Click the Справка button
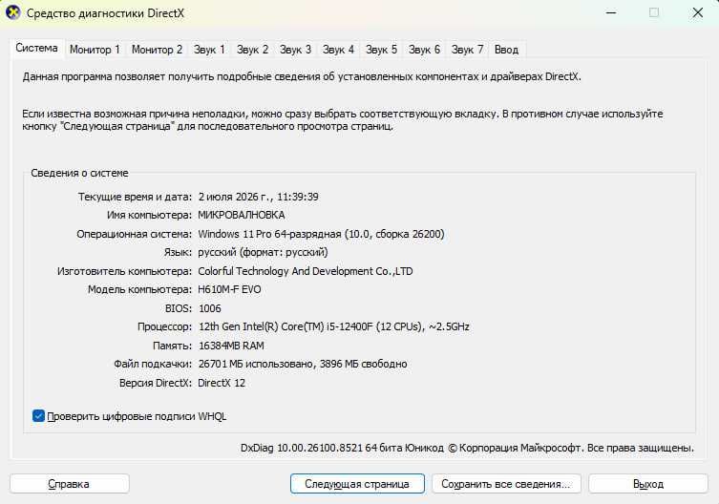Image resolution: width=719 pixels, height=504 pixels. click(70, 484)
